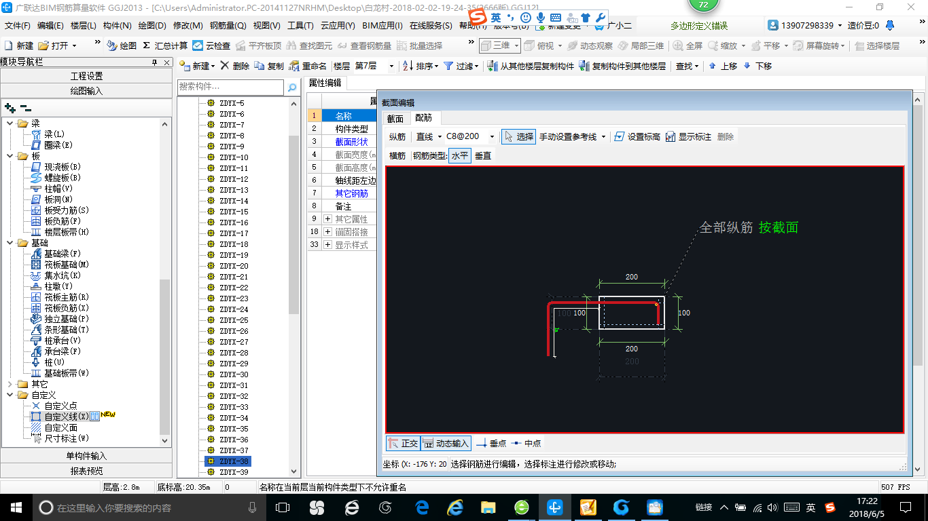Click the 删除 delete component icon
928x521 pixels.
[x=224, y=66]
